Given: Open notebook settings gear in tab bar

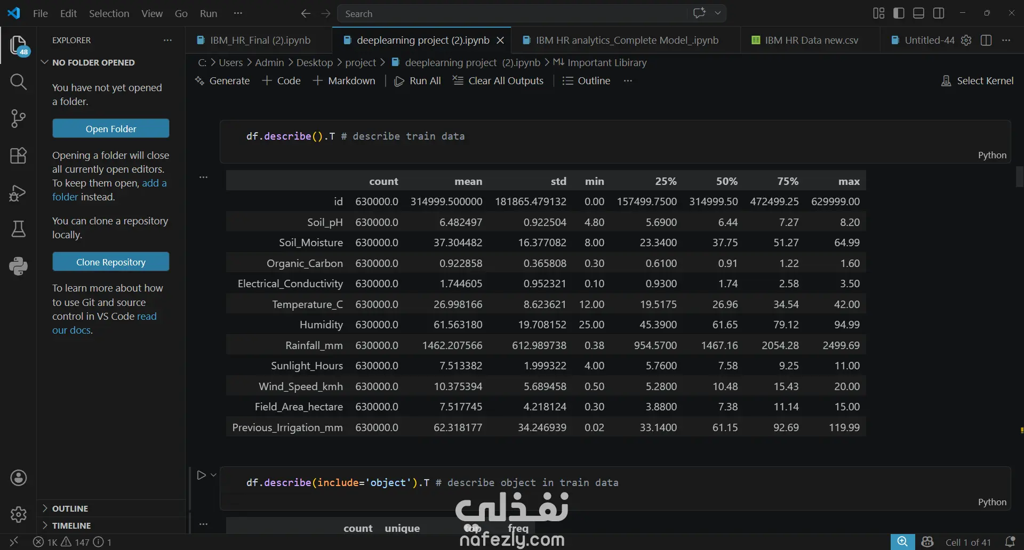Looking at the screenshot, I should (x=966, y=40).
